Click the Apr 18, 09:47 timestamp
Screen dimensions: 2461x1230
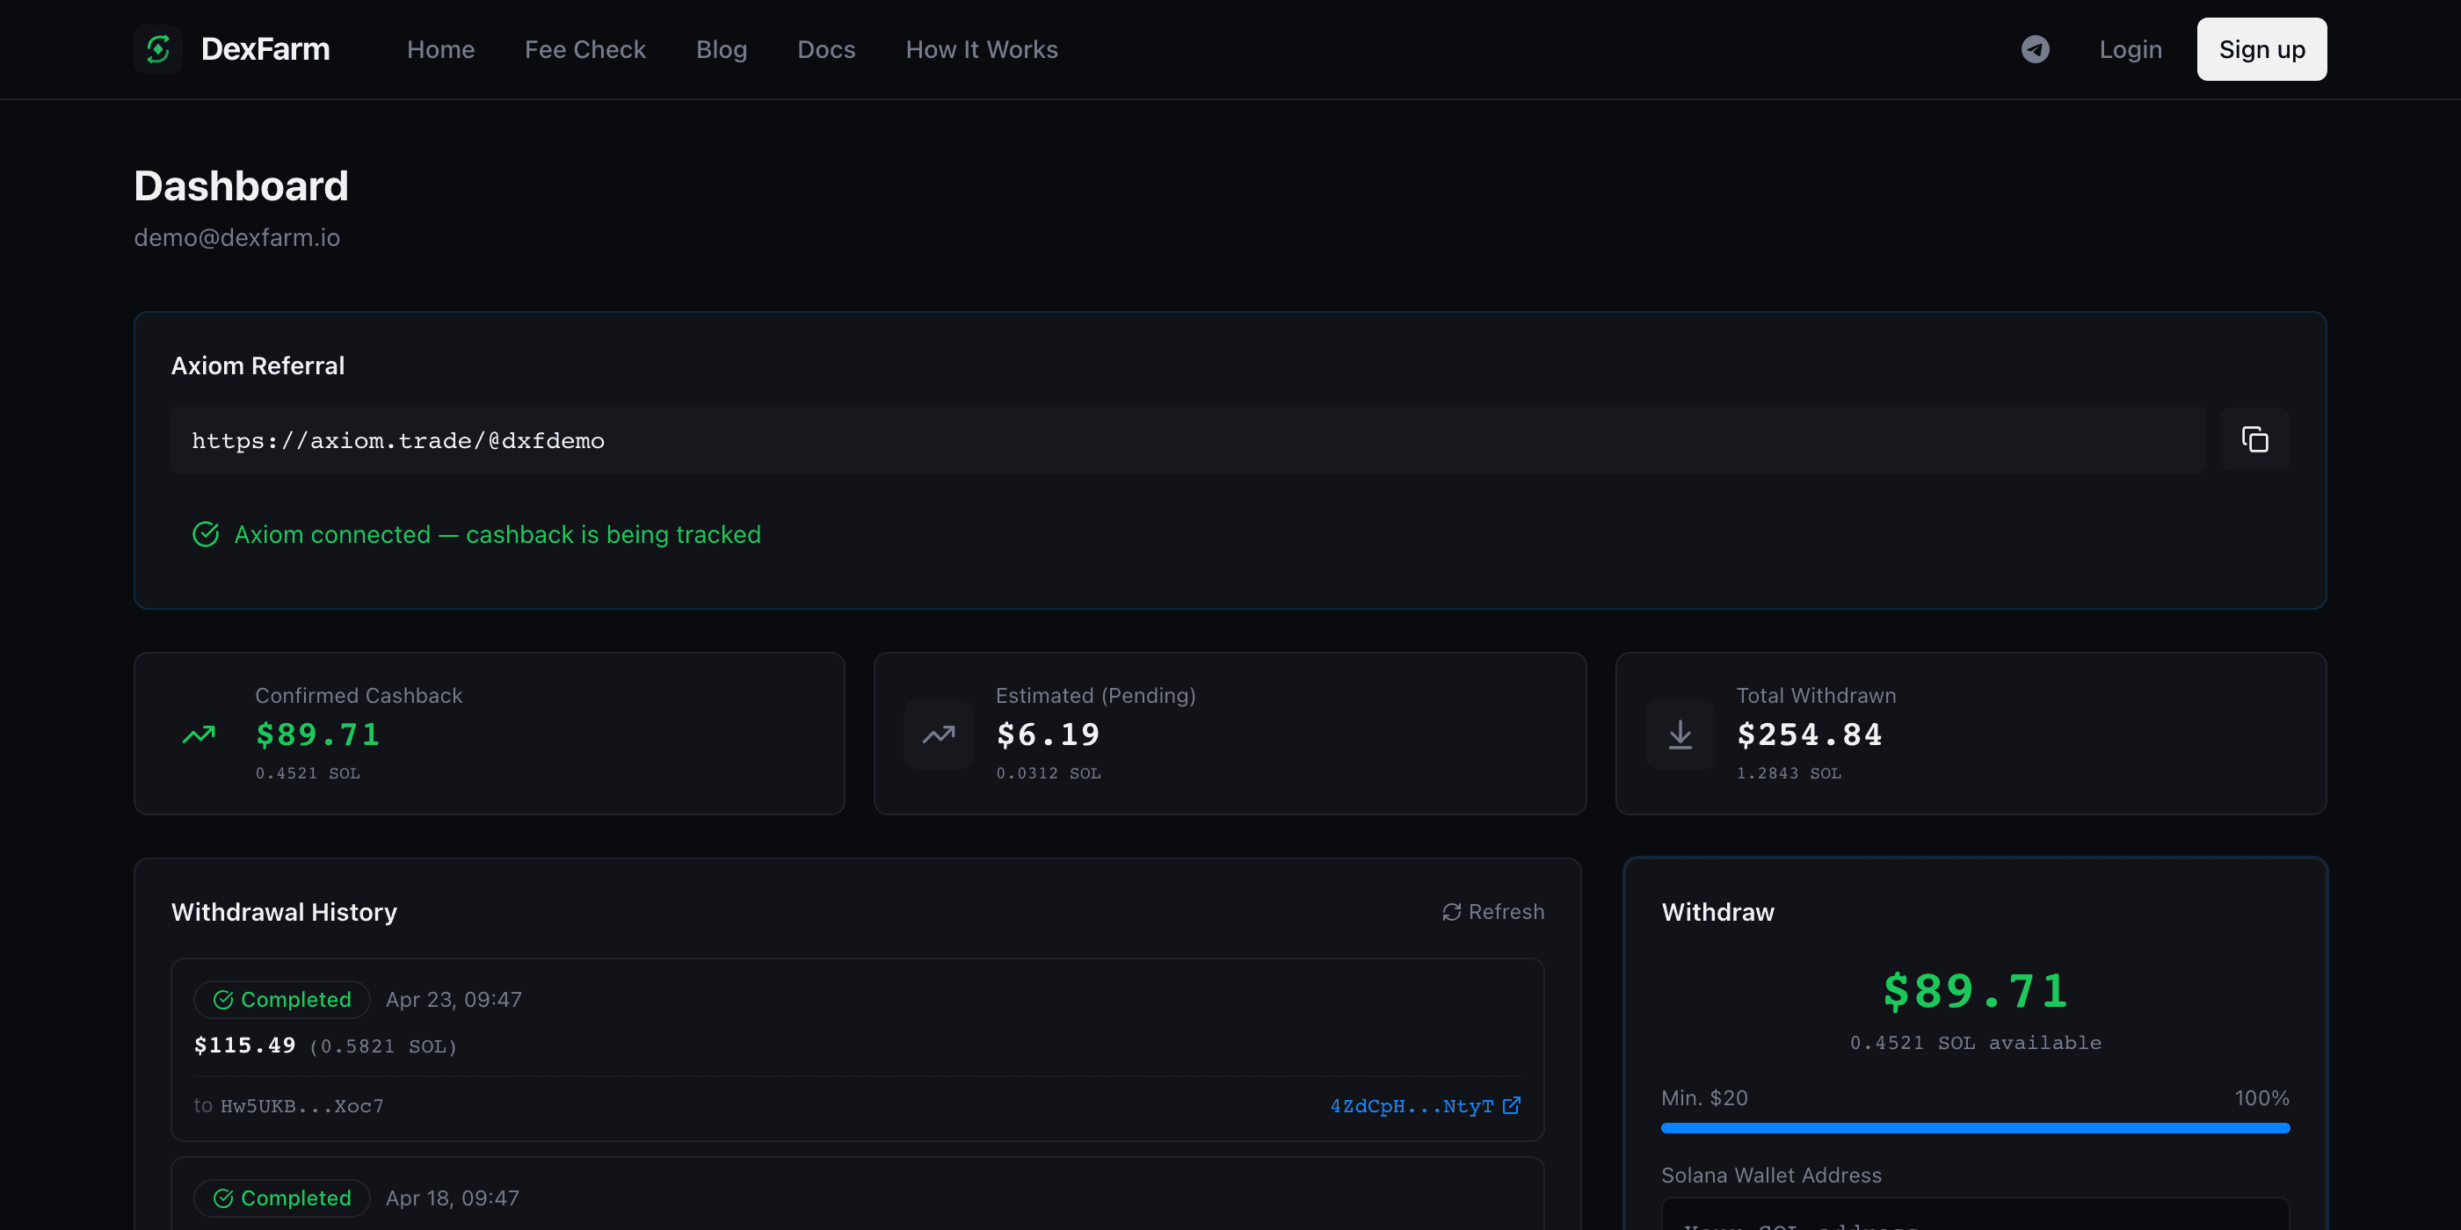[453, 1198]
